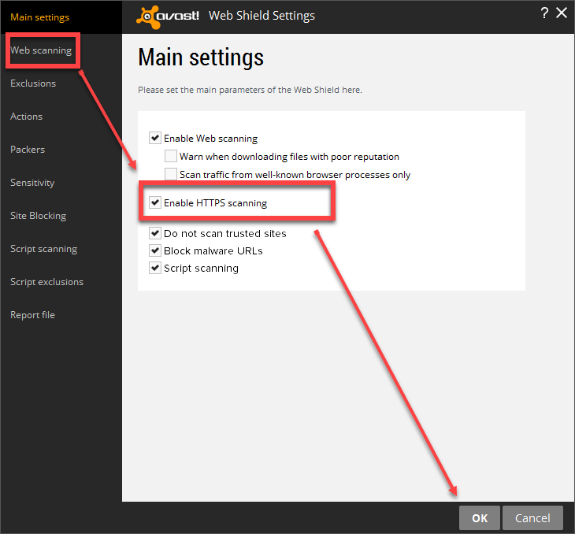575x534 pixels.
Task: Open Sensitivity settings
Action: click(32, 182)
